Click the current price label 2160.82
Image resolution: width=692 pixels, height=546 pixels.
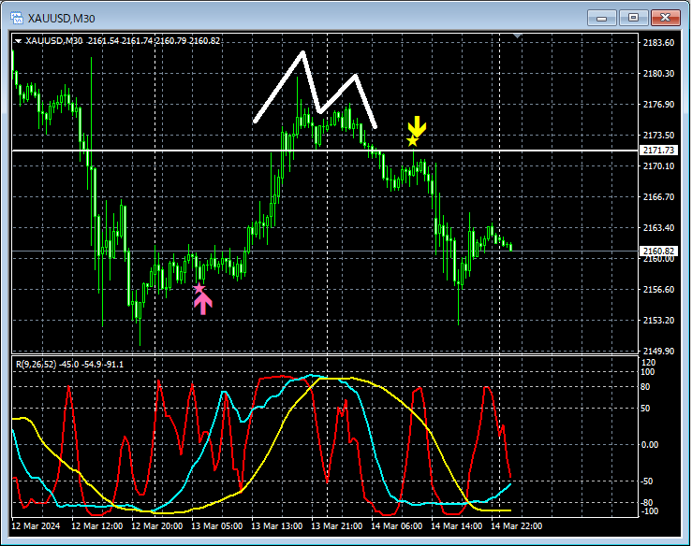coord(658,251)
